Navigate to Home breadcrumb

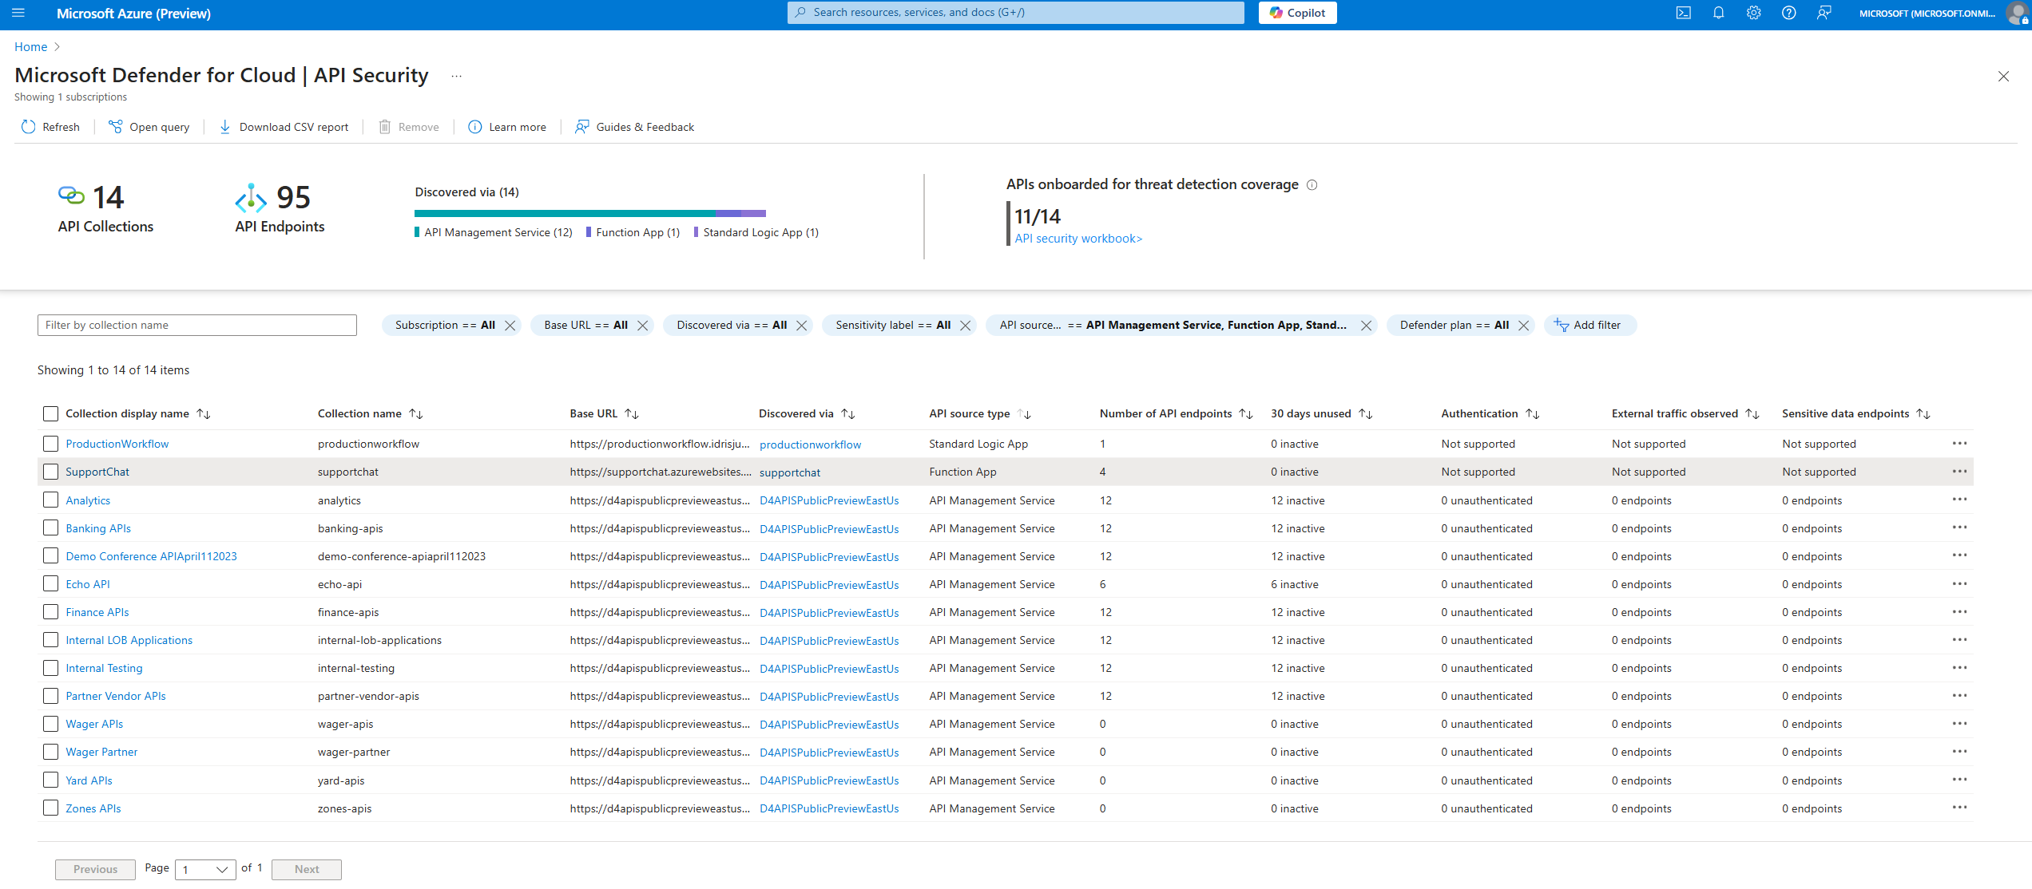[x=30, y=46]
